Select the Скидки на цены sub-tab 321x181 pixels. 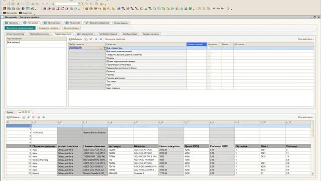(x=150, y=34)
